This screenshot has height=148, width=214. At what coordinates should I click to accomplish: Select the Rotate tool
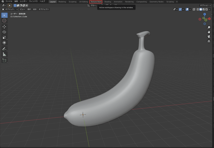coord(4,32)
